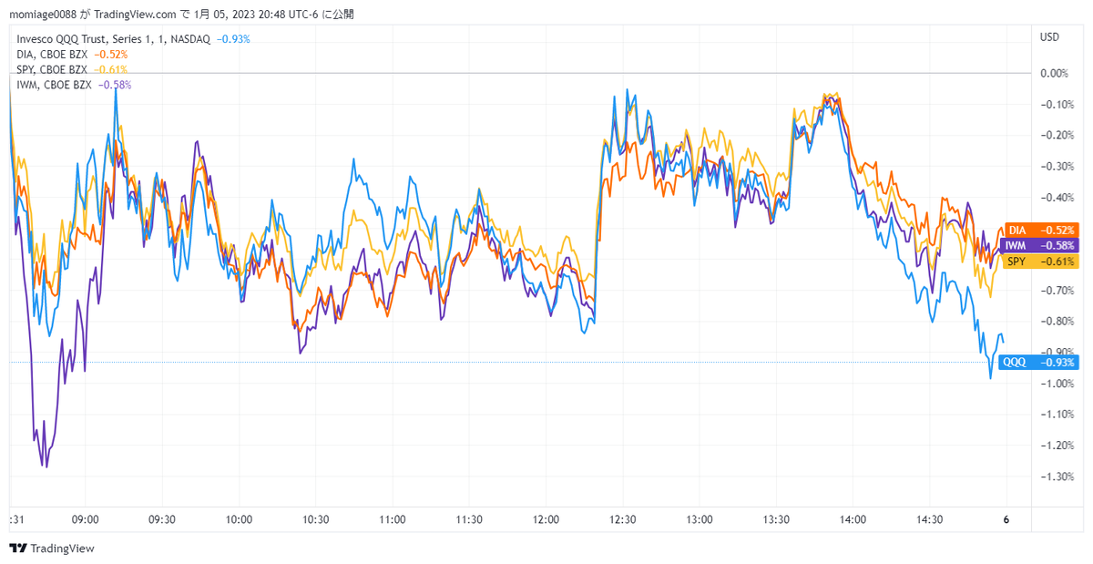Click the blue QQQ -0.93% price label

pyautogui.click(x=1038, y=362)
